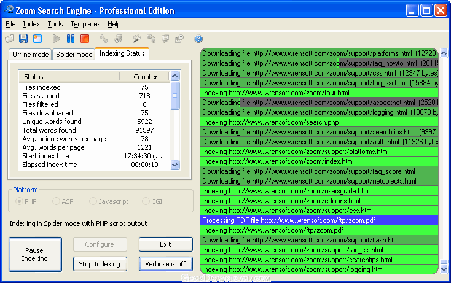Screen dimensions: 451x283
Task: Click the Status column header
Action: pyautogui.click(x=69, y=77)
